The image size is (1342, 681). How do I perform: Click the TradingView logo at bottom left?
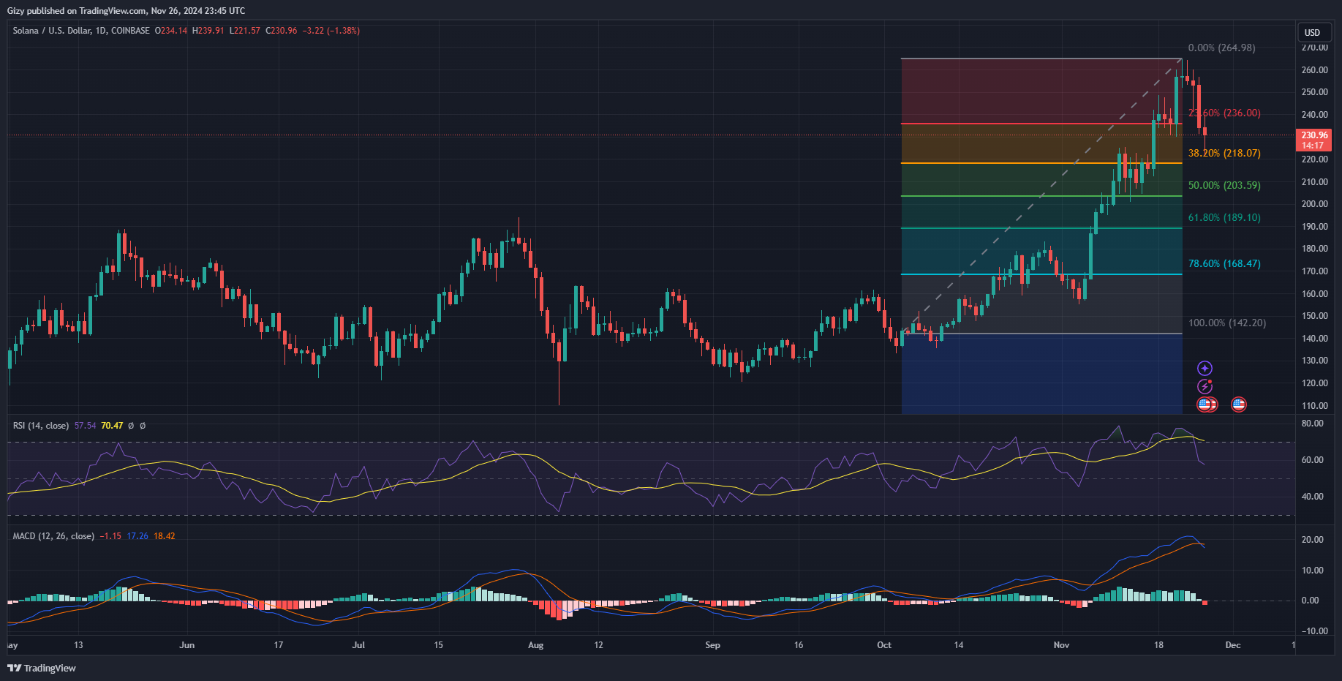[x=42, y=668]
